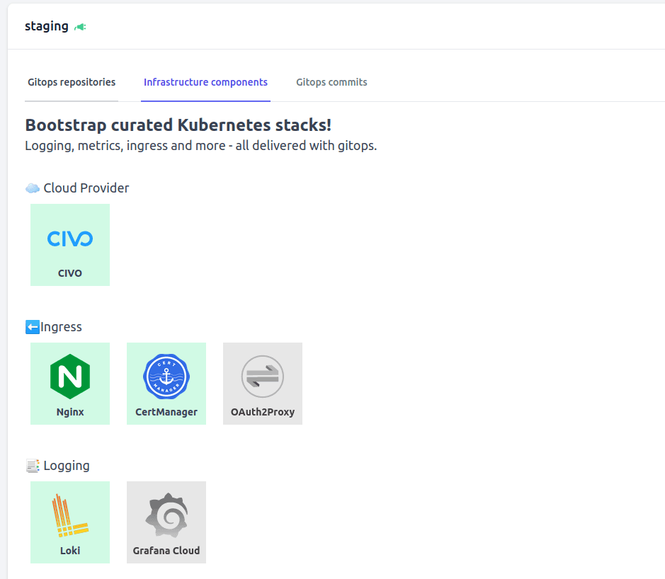Image resolution: width=665 pixels, height=579 pixels.
Task: Open the Gitops commits tab
Action: click(x=331, y=82)
